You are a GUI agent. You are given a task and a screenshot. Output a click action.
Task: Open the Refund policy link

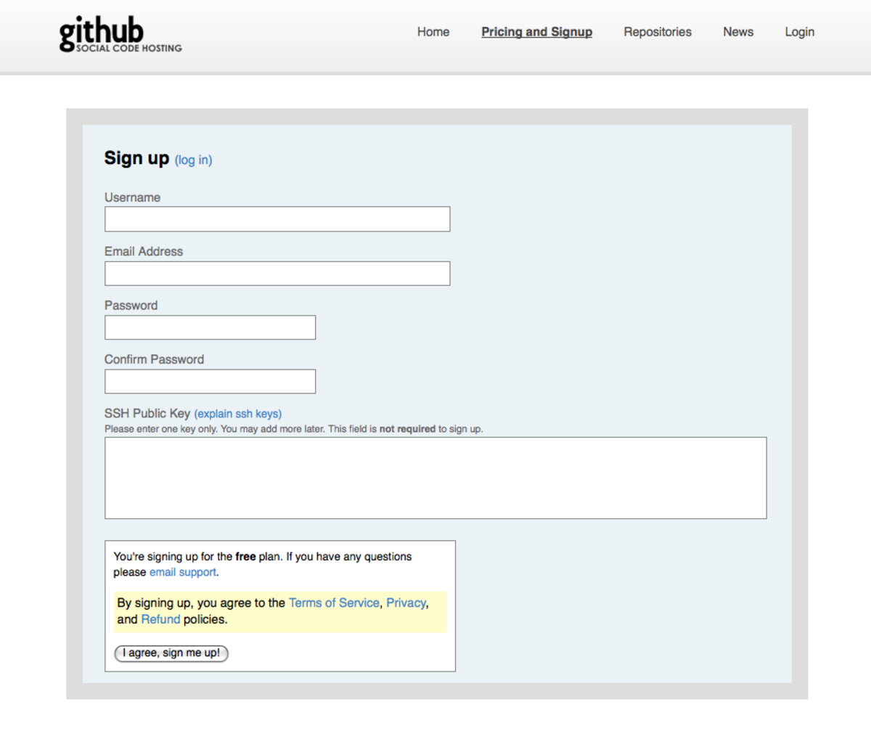[x=160, y=620]
